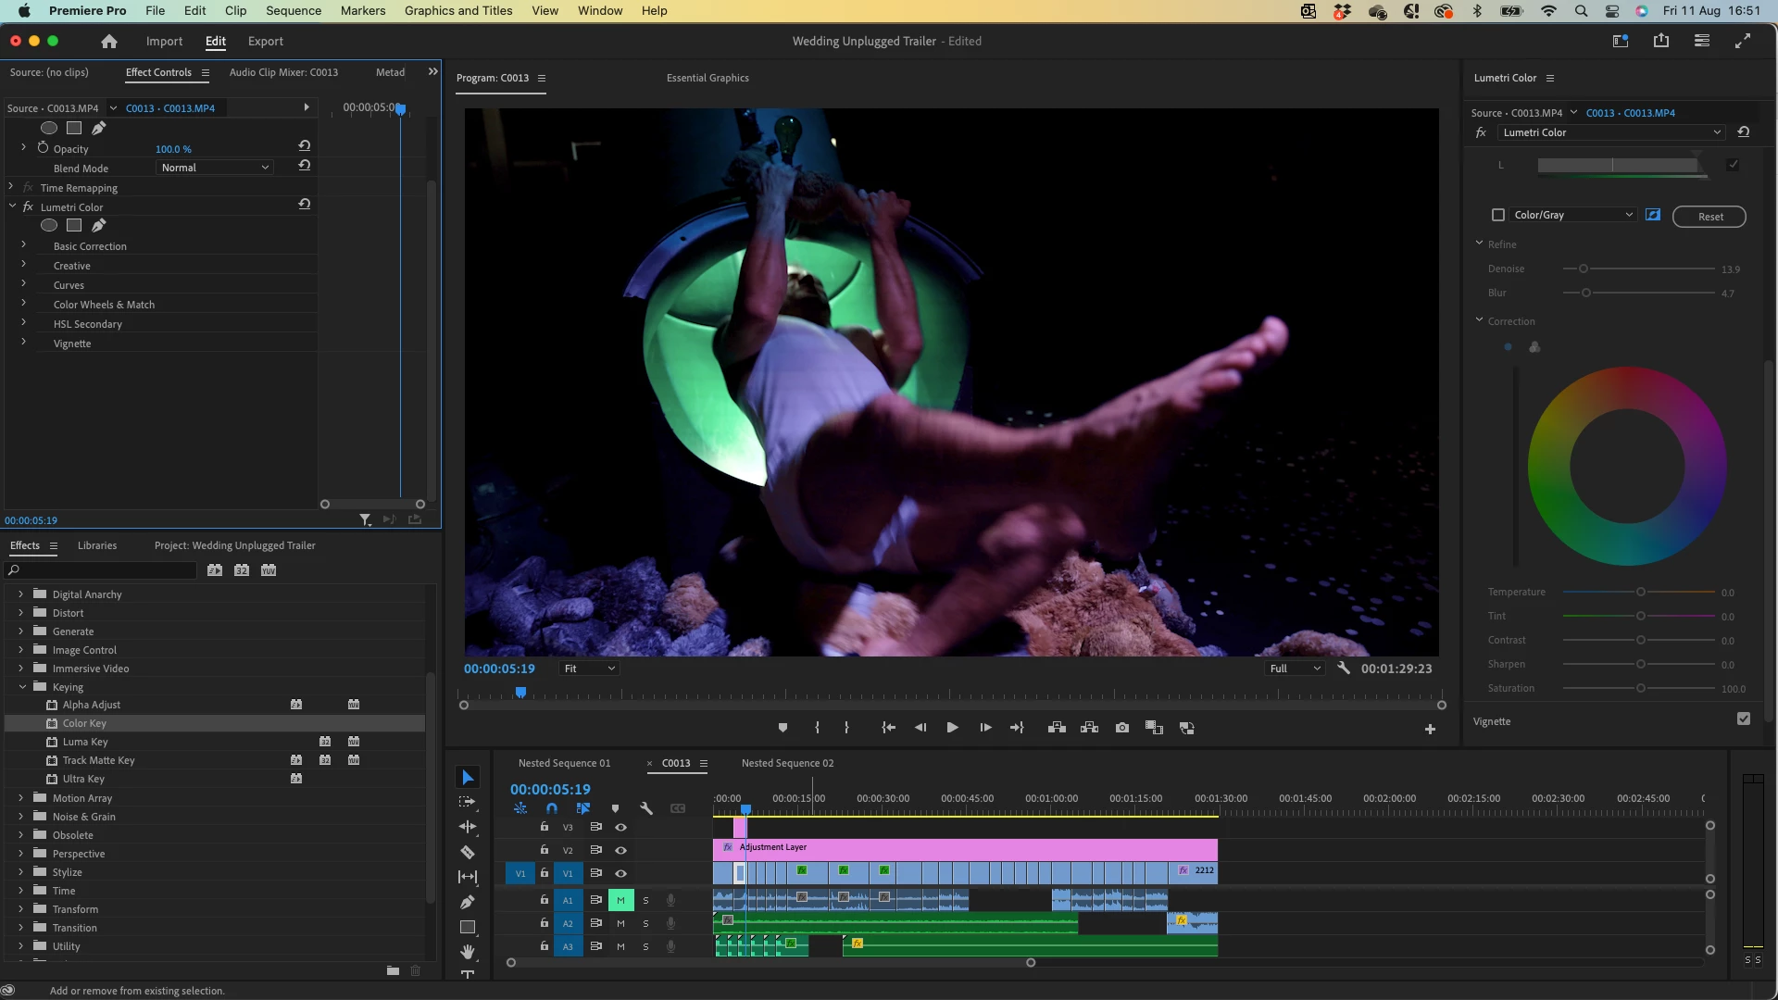Toggle mute on audio track A1
Viewport: 1778px width, 1000px height.
point(620,900)
